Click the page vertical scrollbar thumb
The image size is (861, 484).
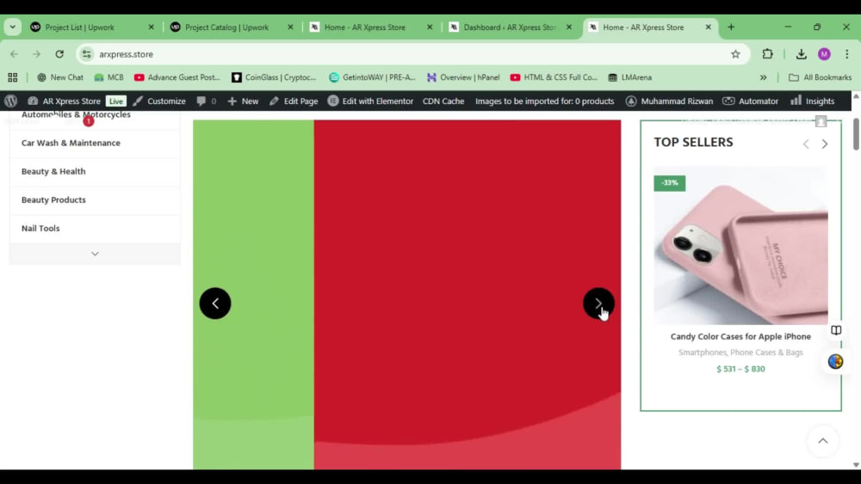point(856,133)
